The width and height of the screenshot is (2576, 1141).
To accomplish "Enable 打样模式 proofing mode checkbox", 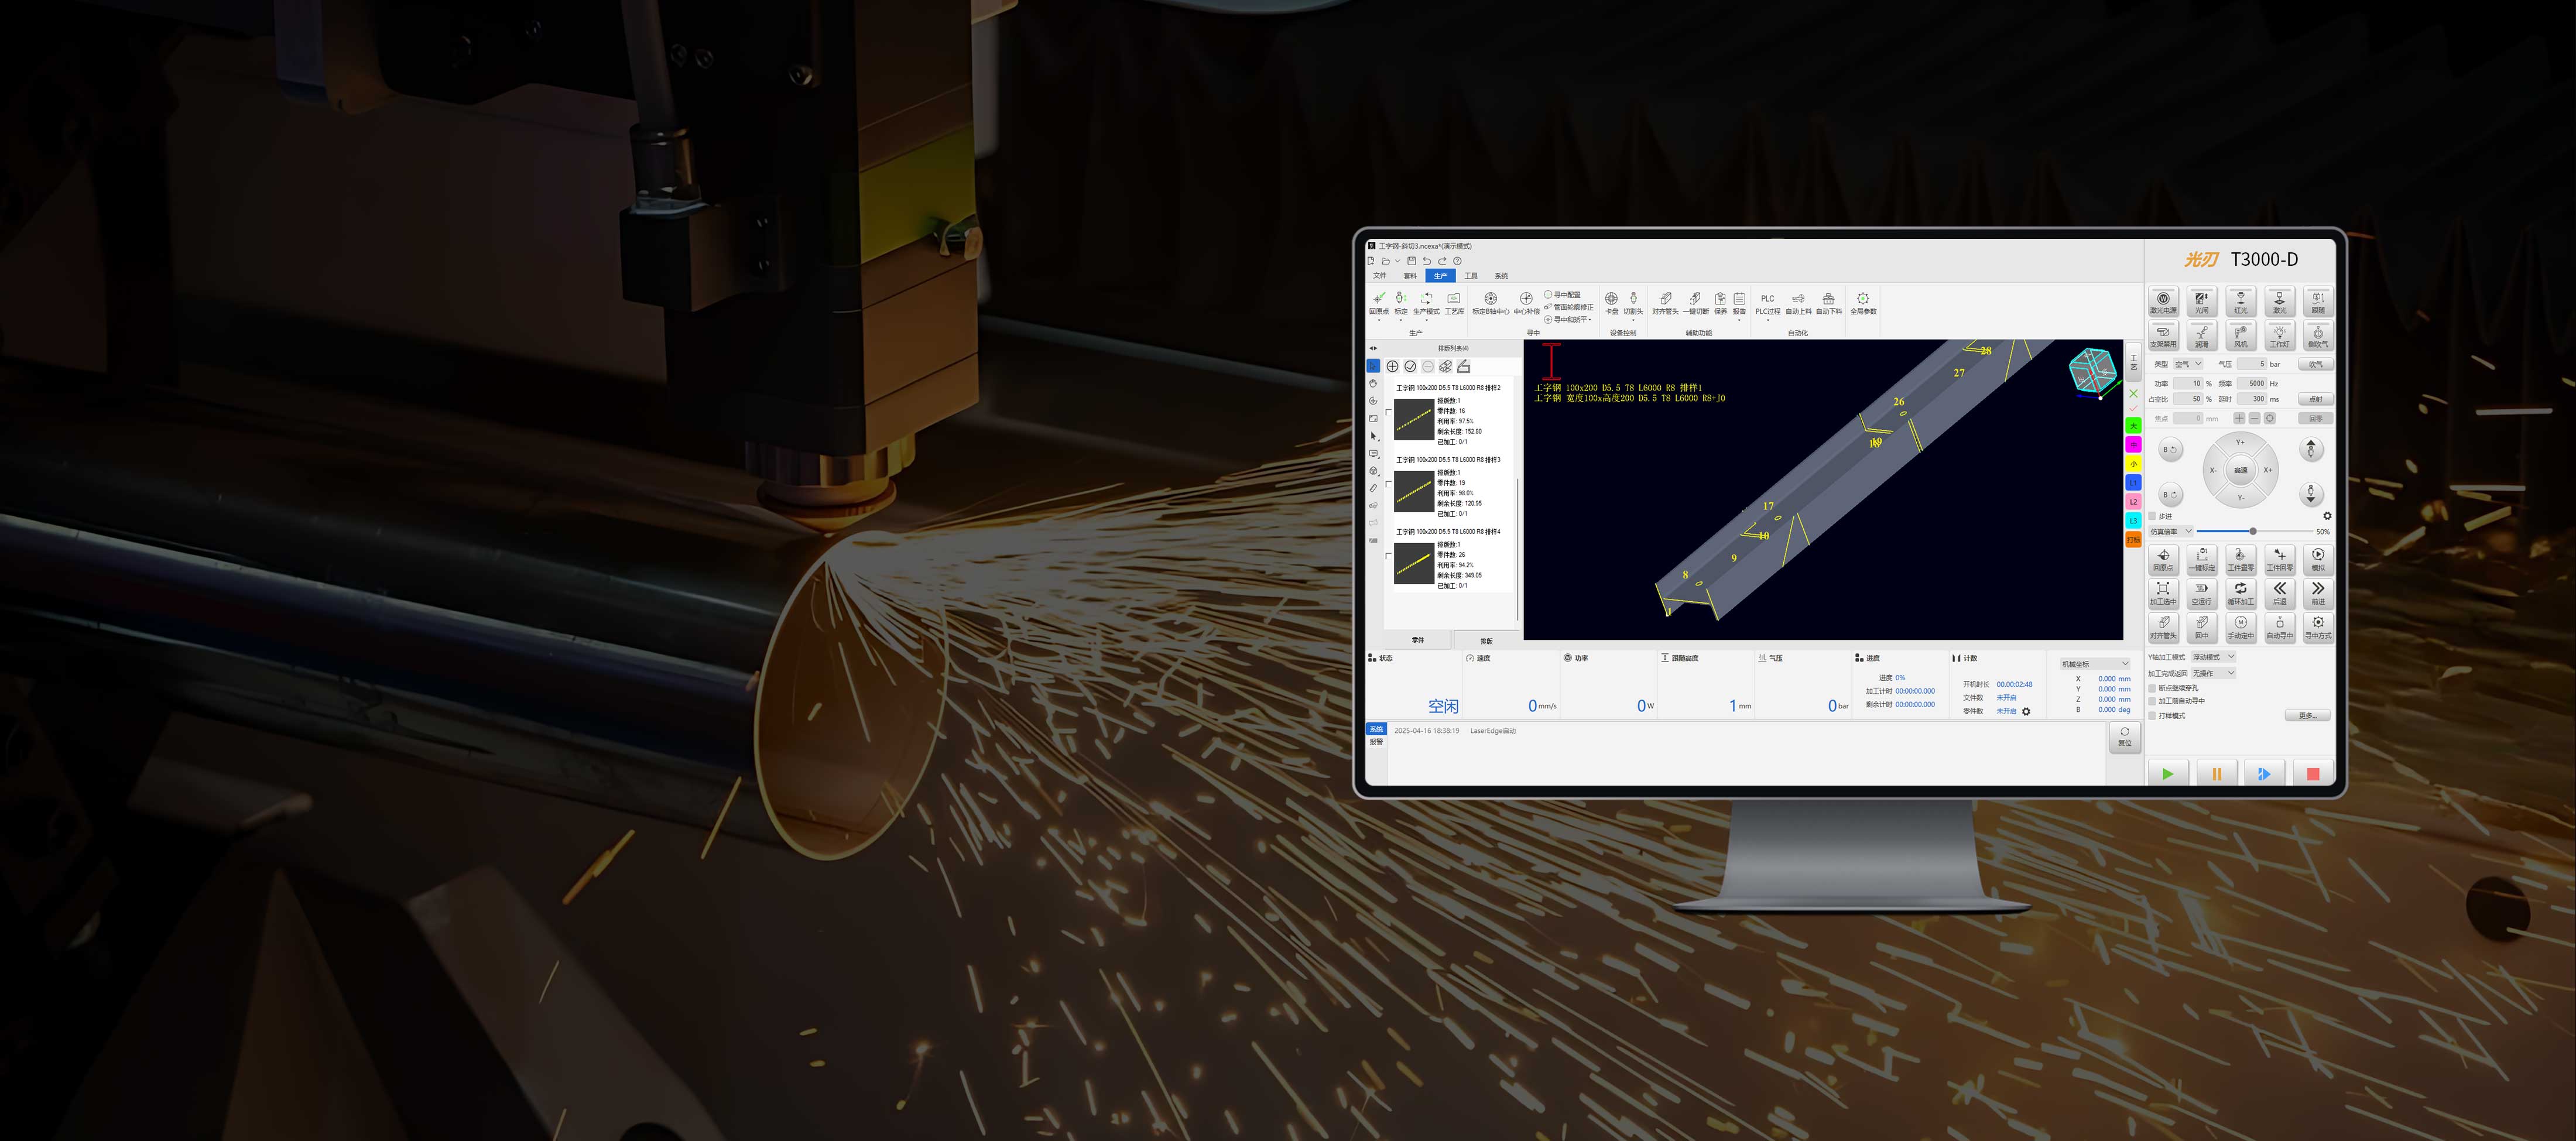I will 2153,715.
